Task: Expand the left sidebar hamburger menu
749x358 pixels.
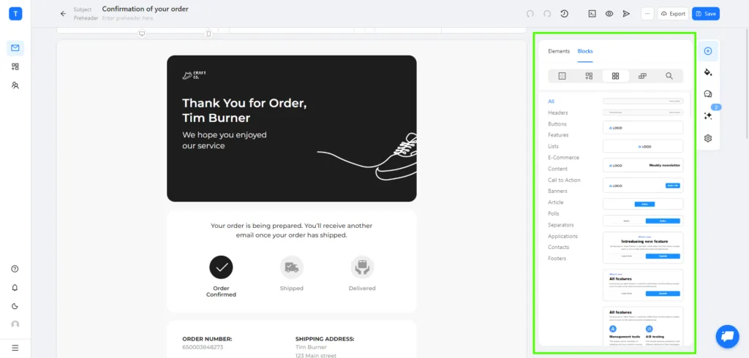Action: tap(15, 348)
